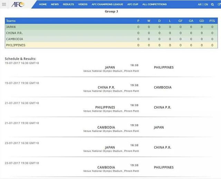The width and height of the screenshot is (221, 179).
Task: Click CAMBODIA in 21-07 match versus Japan
Action: click(x=106, y=127)
